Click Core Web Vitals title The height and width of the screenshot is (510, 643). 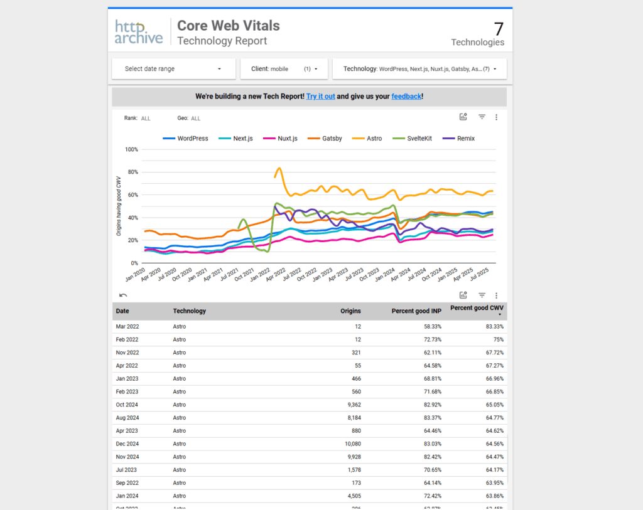point(229,26)
